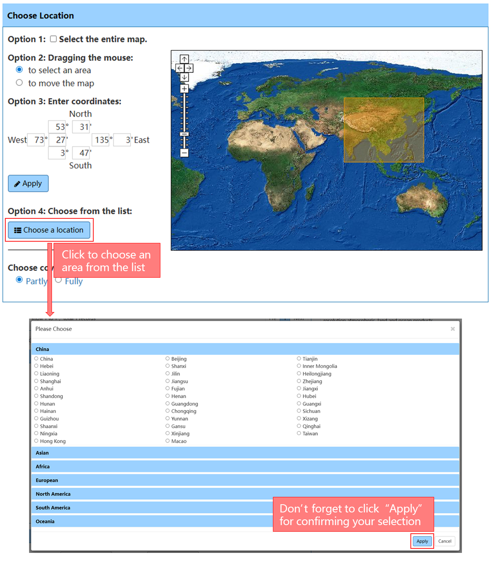
Task: Open the Choose a location list
Action: 49,230
